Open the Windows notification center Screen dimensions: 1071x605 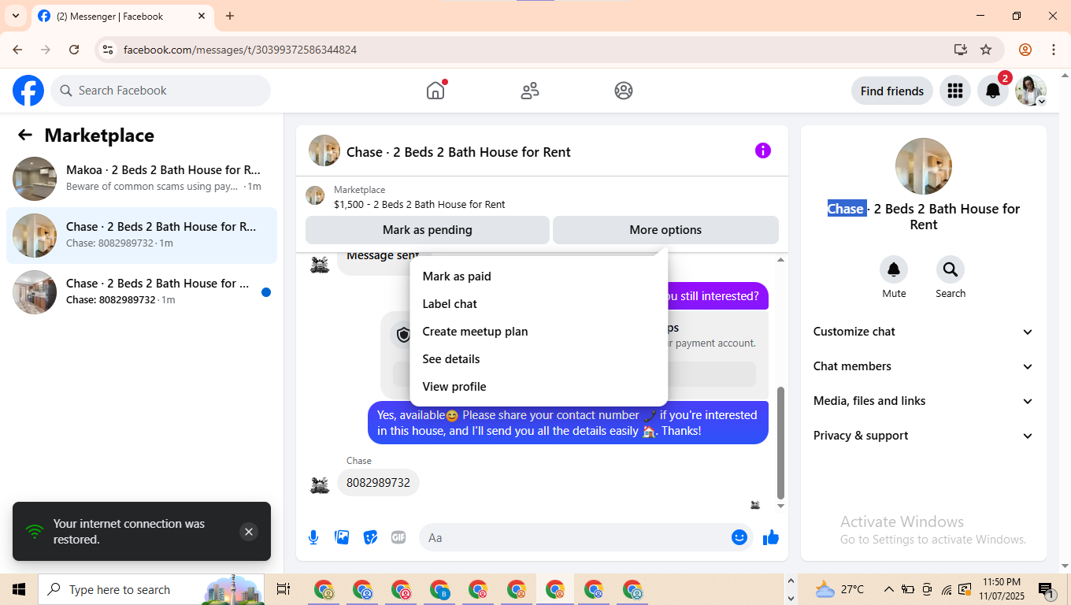tap(1047, 589)
